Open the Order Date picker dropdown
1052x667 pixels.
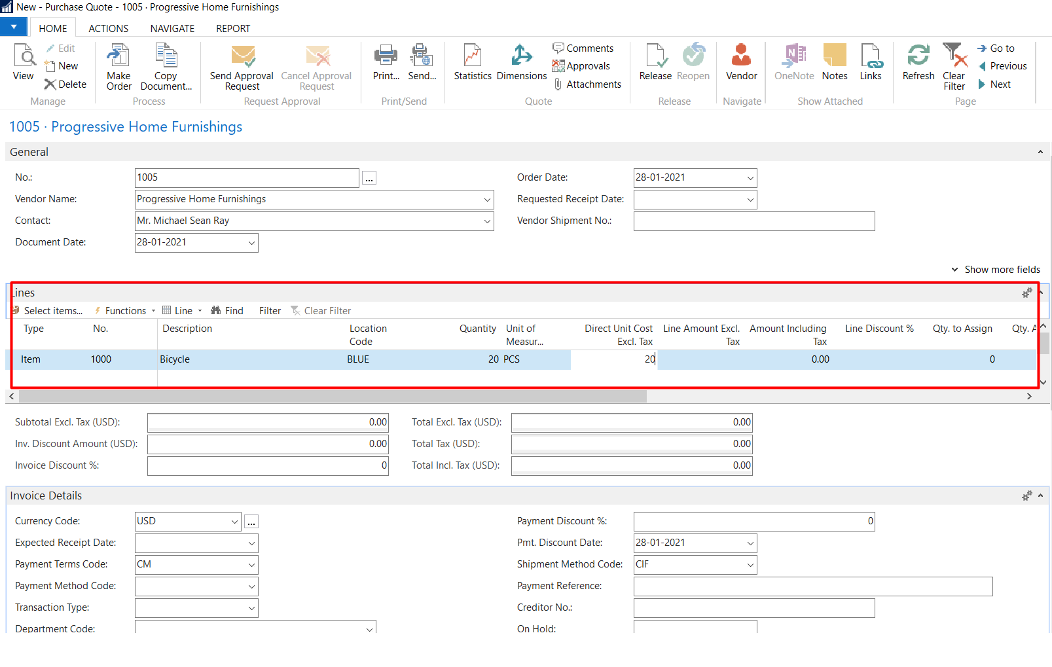(x=750, y=178)
